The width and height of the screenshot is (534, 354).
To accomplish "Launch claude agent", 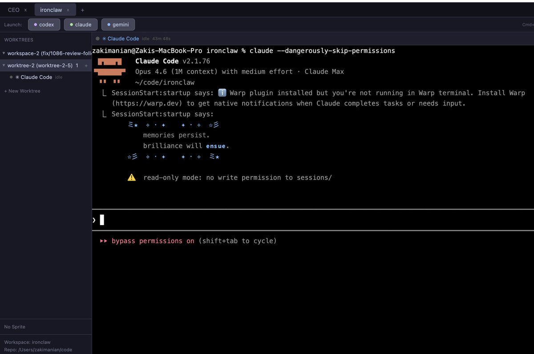I will pyautogui.click(x=81, y=24).
